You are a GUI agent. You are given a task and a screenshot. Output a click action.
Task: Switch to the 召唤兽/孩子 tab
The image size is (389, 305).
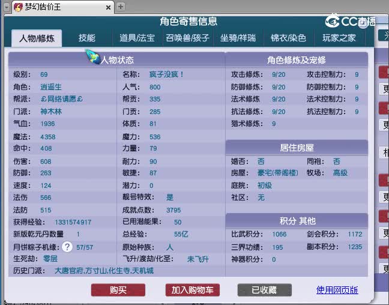(188, 38)
